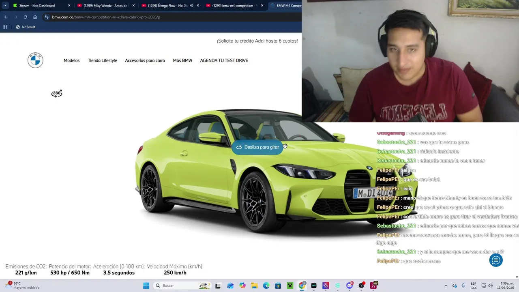The image size is (519, 292).
Task: Open weather widget showing 26°C
Action: tap(22, 286)
